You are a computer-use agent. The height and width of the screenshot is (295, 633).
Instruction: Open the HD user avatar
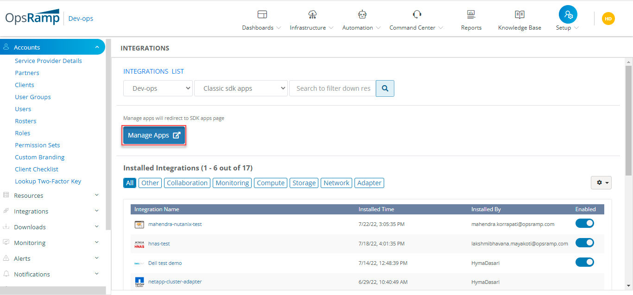tap(608, 19)
